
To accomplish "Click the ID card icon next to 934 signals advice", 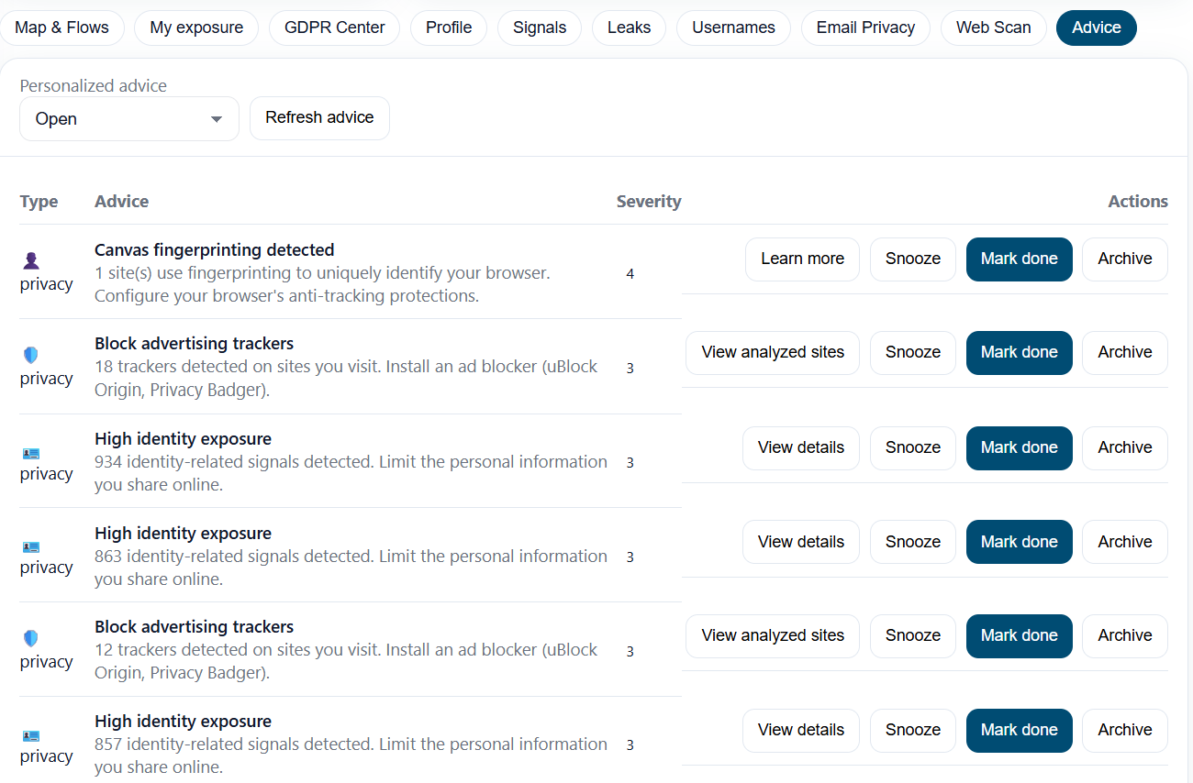I will tap(30, 453).
